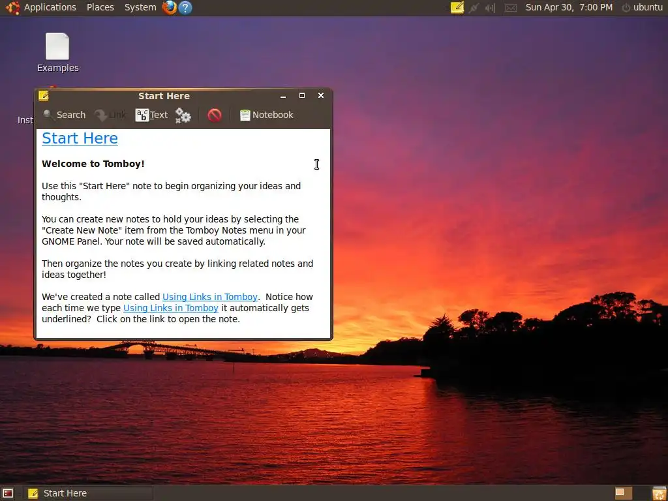The width and height of the screenshot is (668, 501).
Task: Click the Tools gears icon in Tomboy
Action: [x=183, y=115]
